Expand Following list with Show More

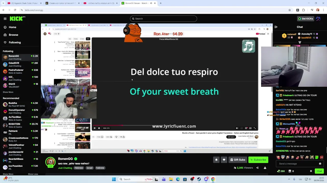pos(8,92)
